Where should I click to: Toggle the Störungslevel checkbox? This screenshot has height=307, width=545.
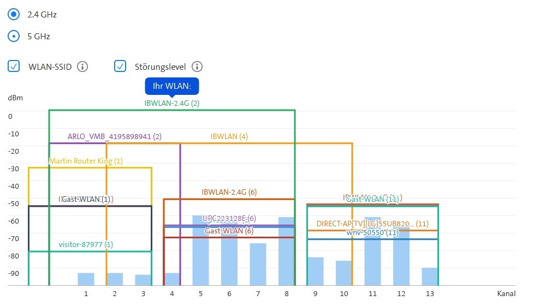coord(120,67)
